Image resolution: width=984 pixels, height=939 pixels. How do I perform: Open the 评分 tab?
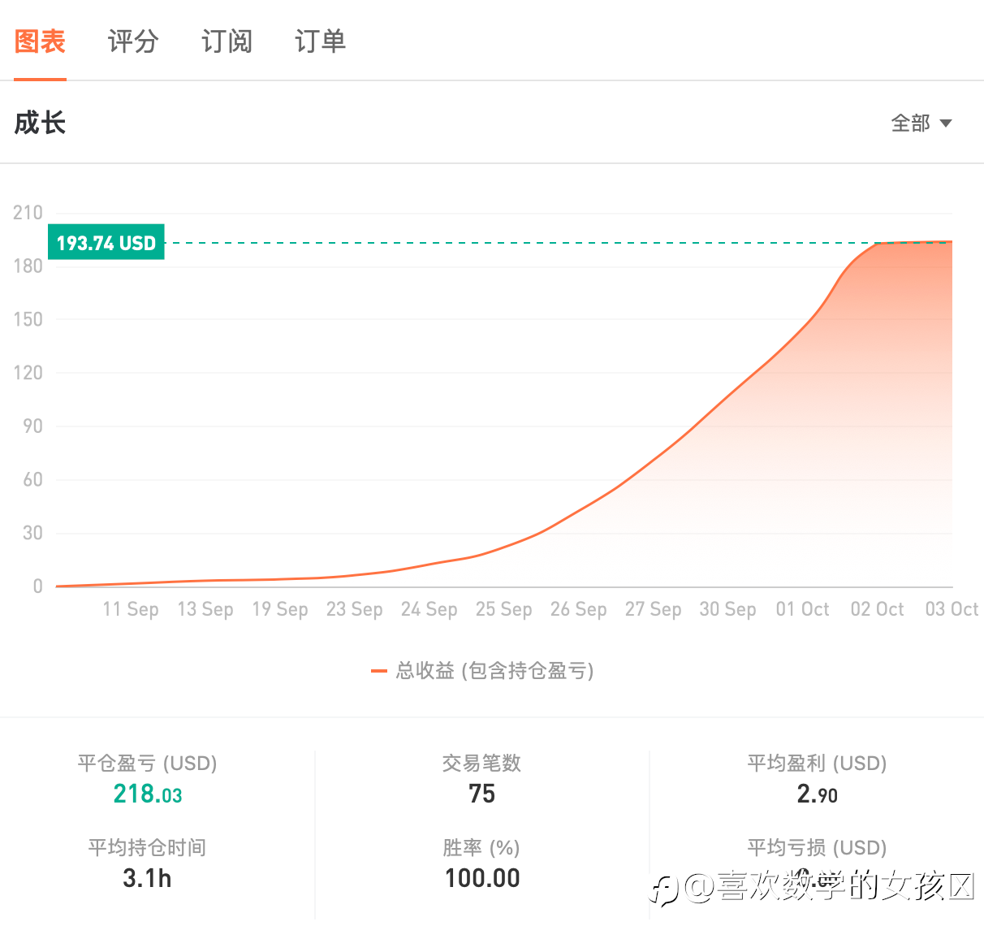[133, 41]
